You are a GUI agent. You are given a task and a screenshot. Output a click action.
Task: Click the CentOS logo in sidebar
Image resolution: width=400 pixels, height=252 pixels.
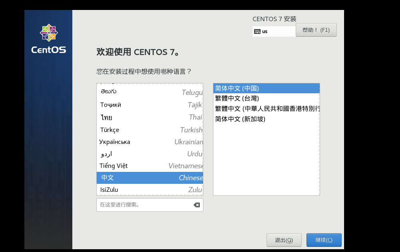click(x=48, y=39)
